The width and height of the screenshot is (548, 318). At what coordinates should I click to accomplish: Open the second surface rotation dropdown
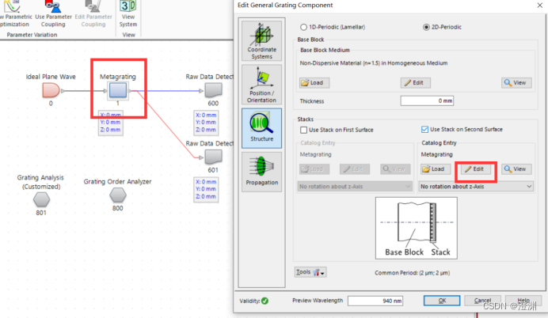[476, 187]
